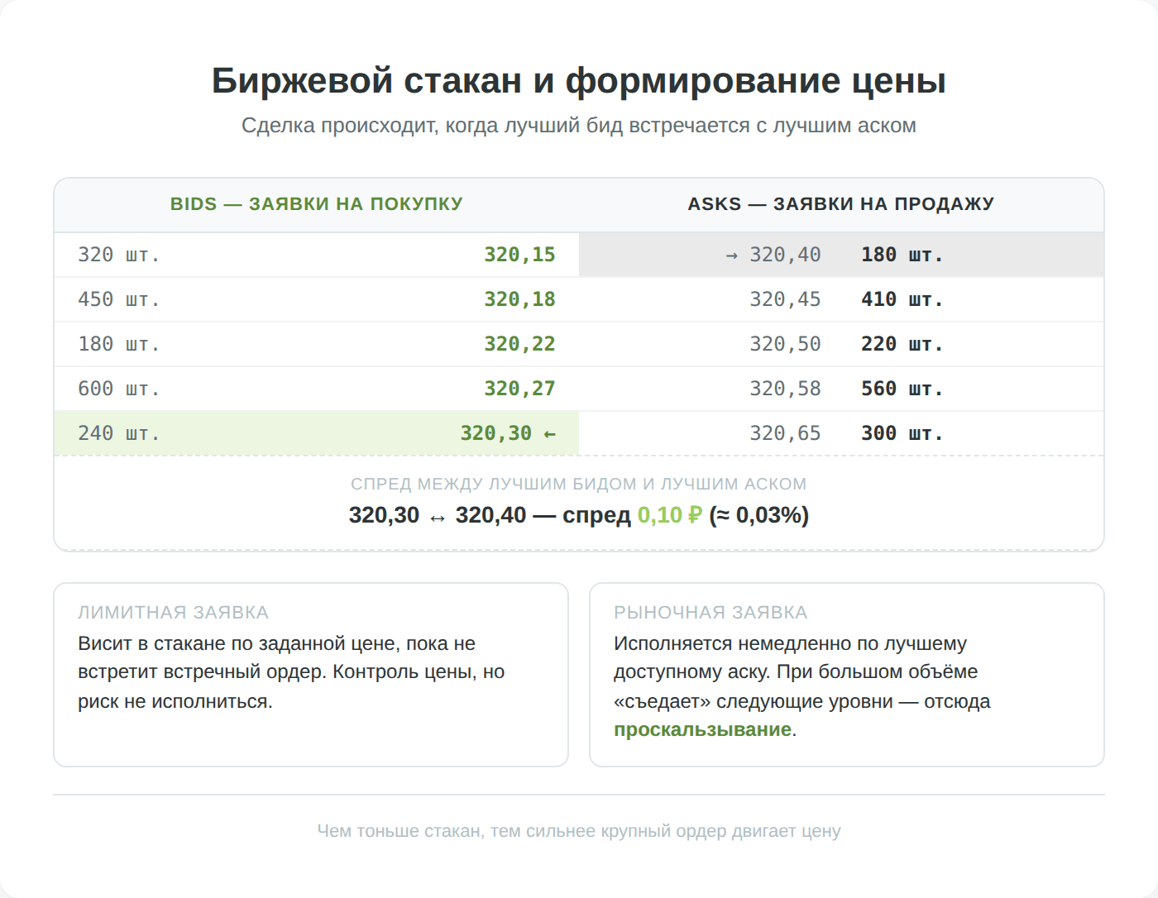
Task: Click the arrow icon next to bid 320,30
Action: pyautogui.click(x=549, y=434)
